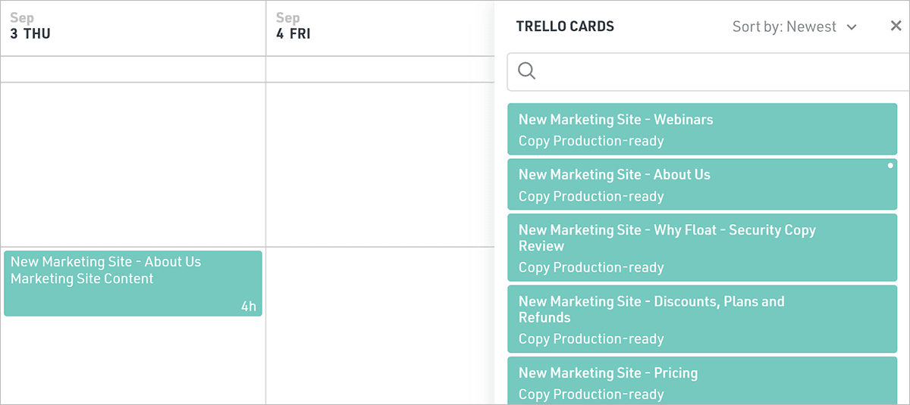Click the white dot on About Us card

coord(890,165)
